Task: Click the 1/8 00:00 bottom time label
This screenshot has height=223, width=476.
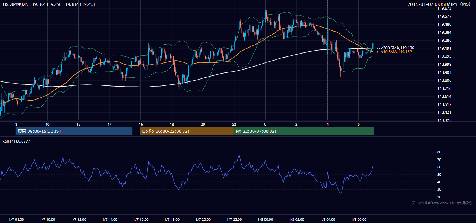Action: pos(265,220)
